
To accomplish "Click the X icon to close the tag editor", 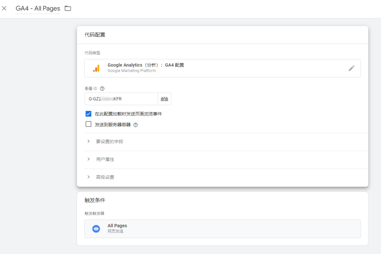I will tap(4, 8).
